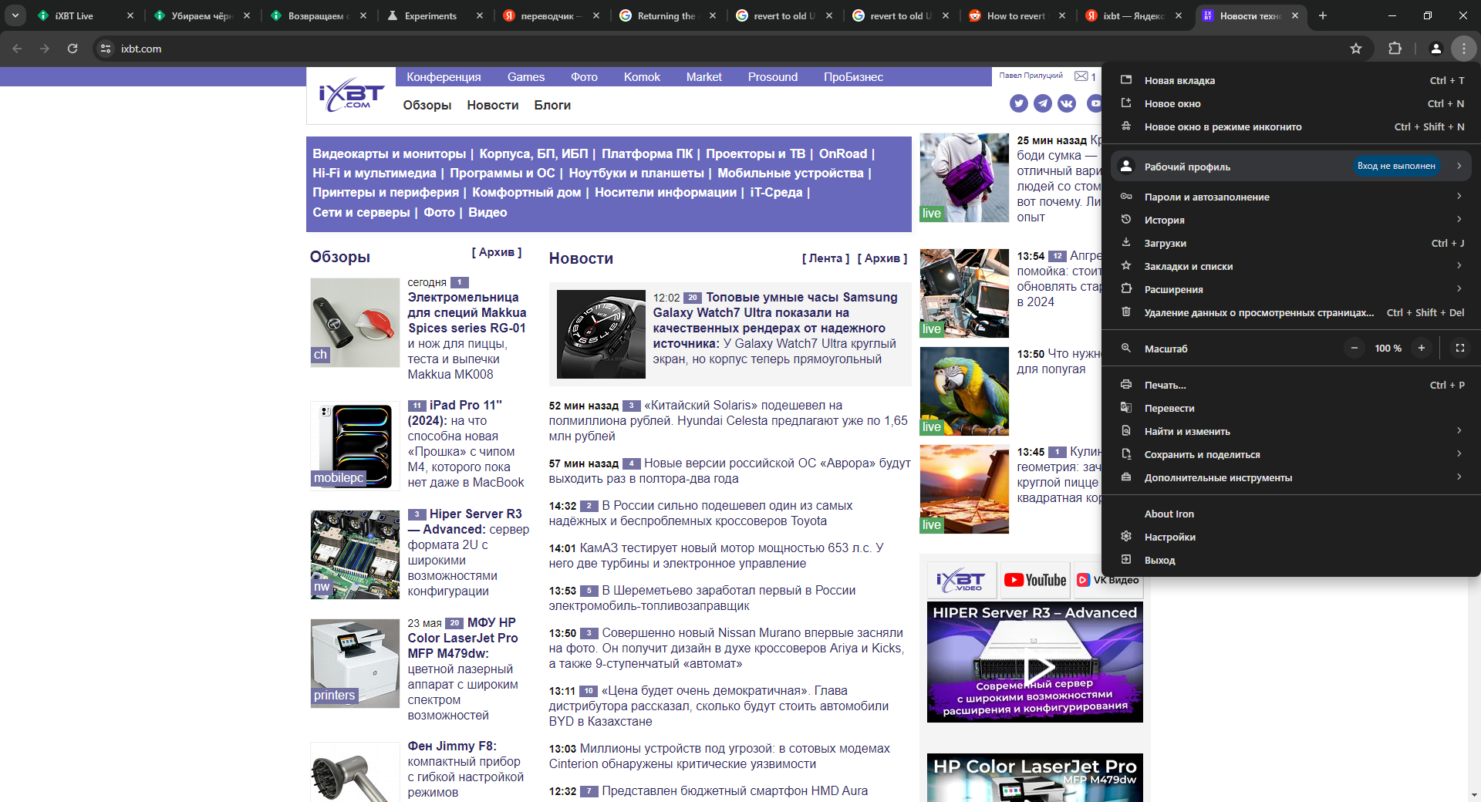Open a new tab with plus button
The width and height of the screenshot is (1481, 802).
pyautogui.click(x=1322, y=15)
